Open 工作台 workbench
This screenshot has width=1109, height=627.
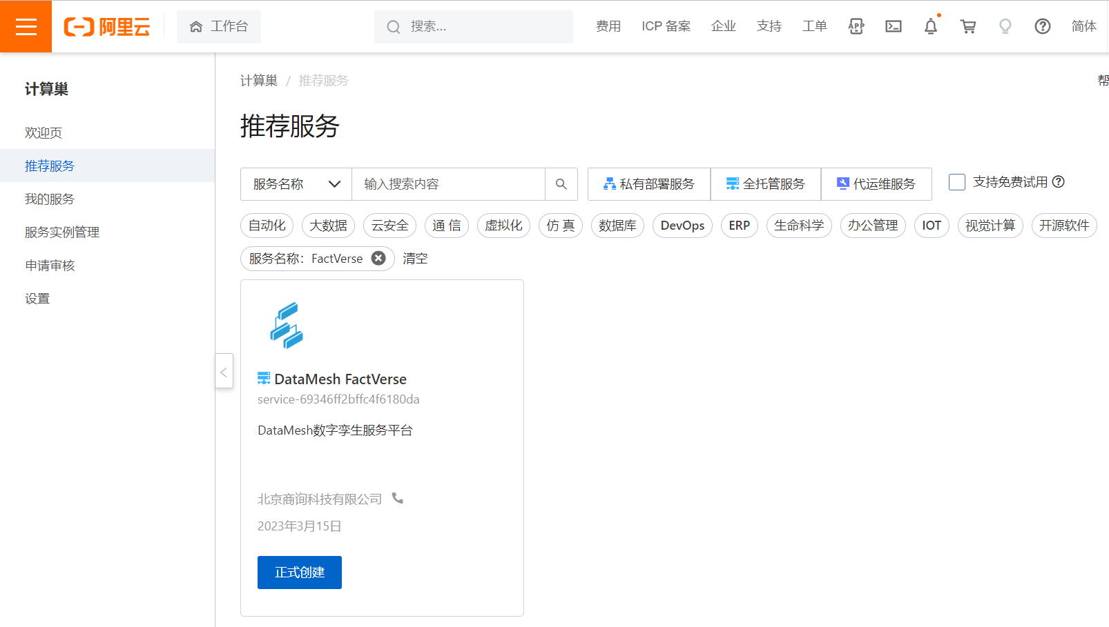pyautogui.click(x=219, y=26)
